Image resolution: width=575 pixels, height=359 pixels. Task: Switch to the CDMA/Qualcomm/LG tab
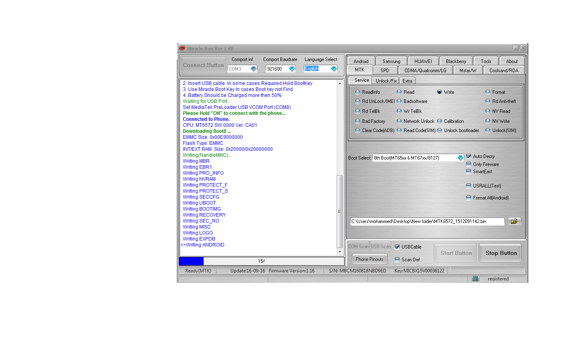(x=425, y=70)
